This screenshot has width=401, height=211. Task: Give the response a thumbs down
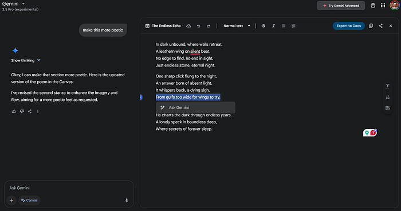tap(22, 111)
